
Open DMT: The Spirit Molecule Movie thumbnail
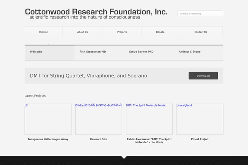[149, 119]
